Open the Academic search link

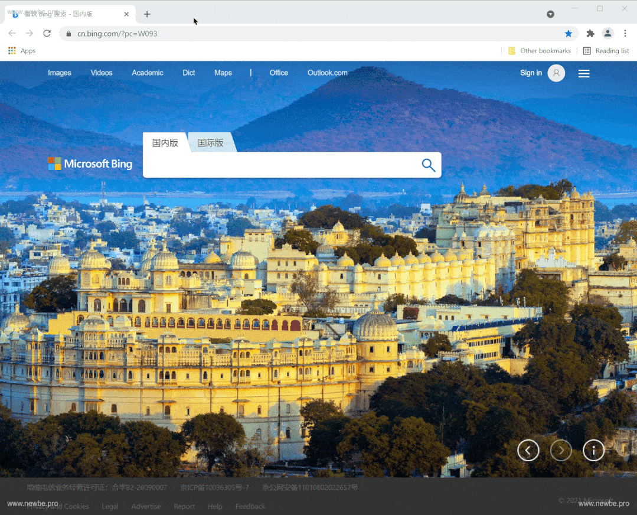148,73
